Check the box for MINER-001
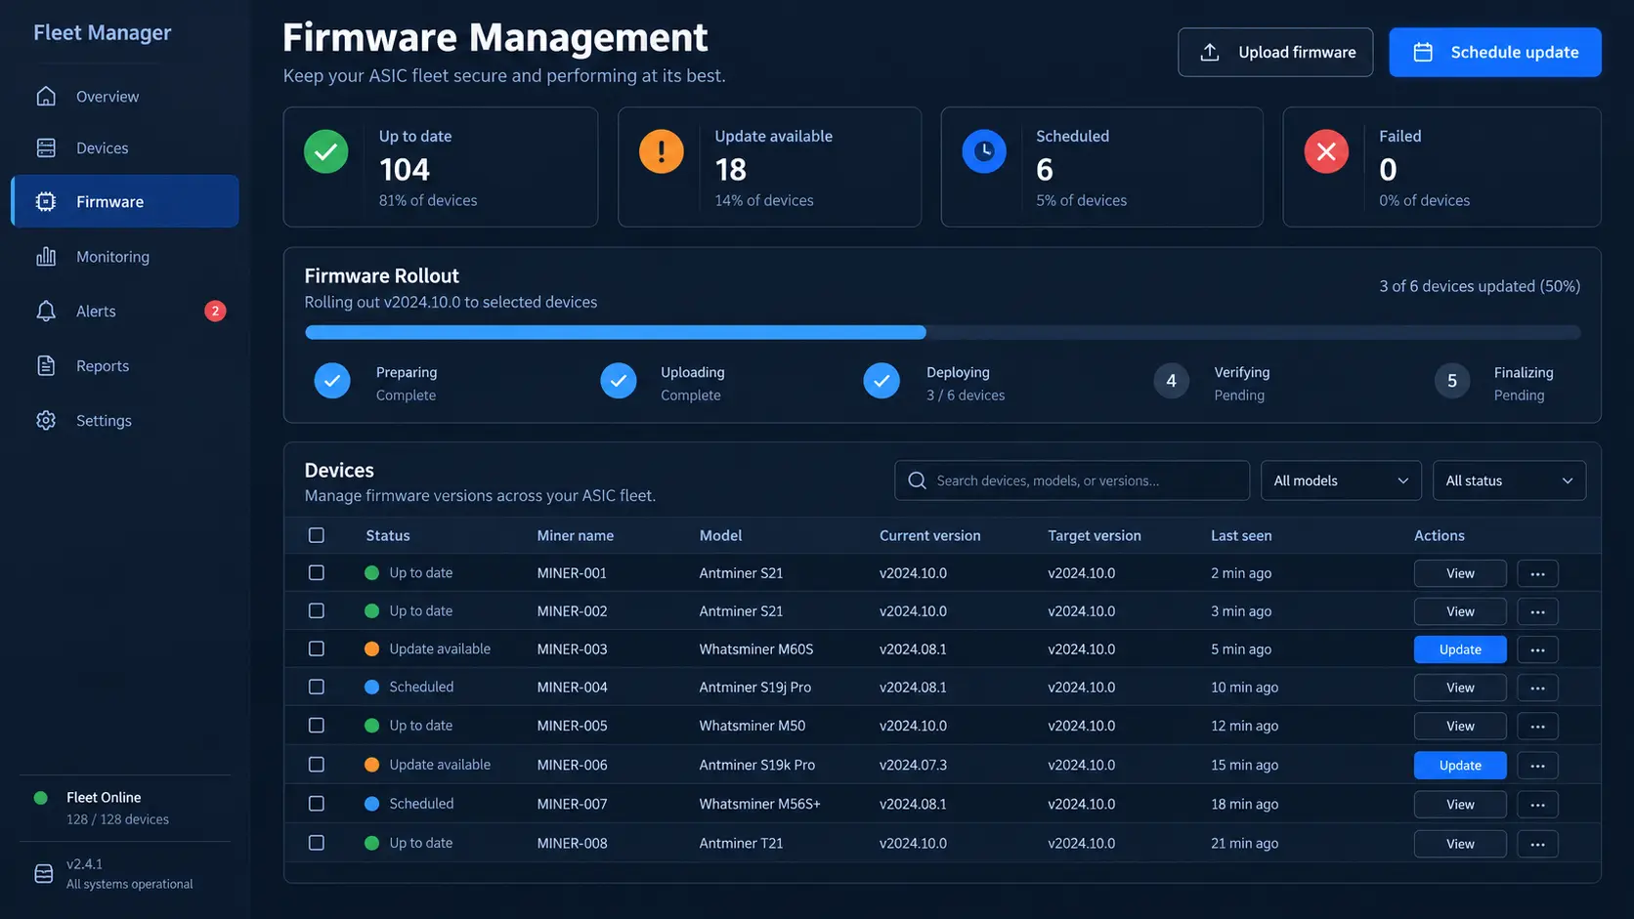Image resolution: width=1634 pixels, height=919 pixels. (x=317, y=572)
